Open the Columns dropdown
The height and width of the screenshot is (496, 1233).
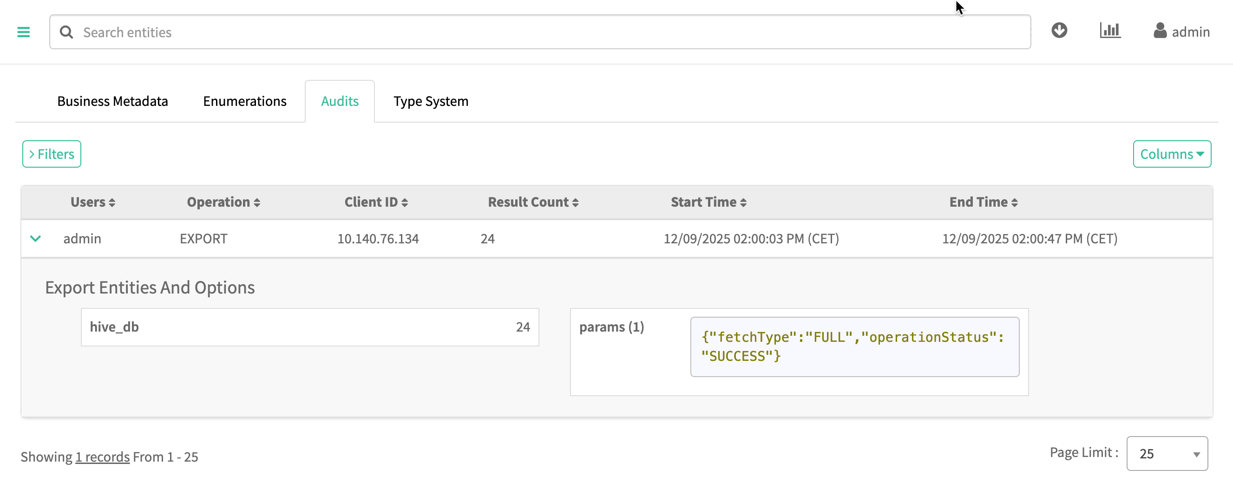1171,154
